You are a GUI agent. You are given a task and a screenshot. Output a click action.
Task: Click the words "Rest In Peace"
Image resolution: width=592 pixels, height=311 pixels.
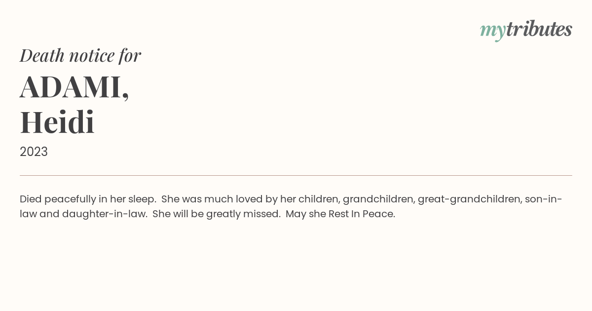362,214
